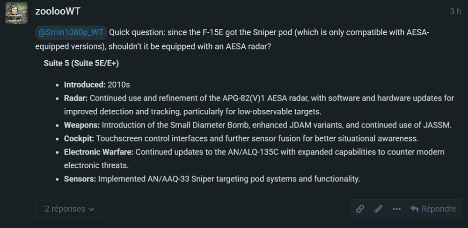Copy the post link with the chain icon
Viewport: 468px width, 228px height.
coord(360,209)
